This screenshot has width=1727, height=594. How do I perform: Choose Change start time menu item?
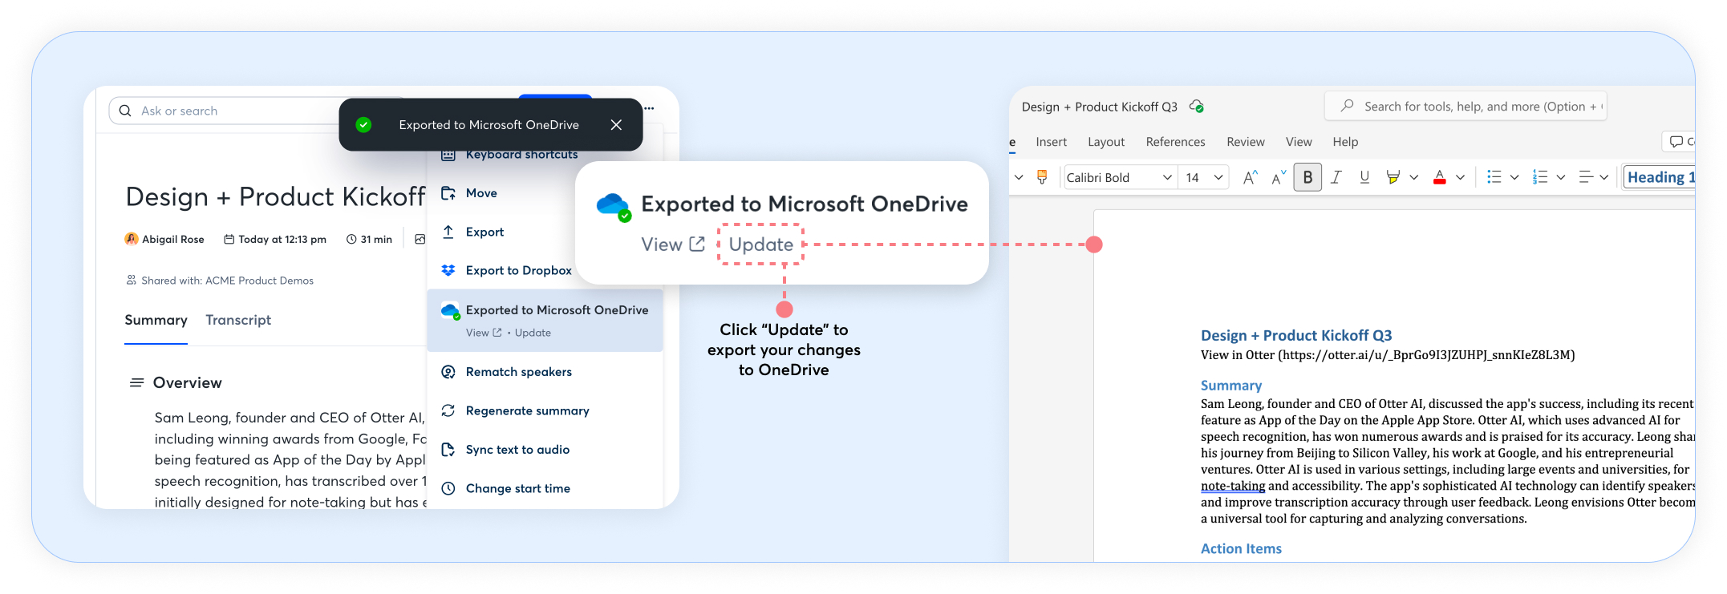point(517,489)
